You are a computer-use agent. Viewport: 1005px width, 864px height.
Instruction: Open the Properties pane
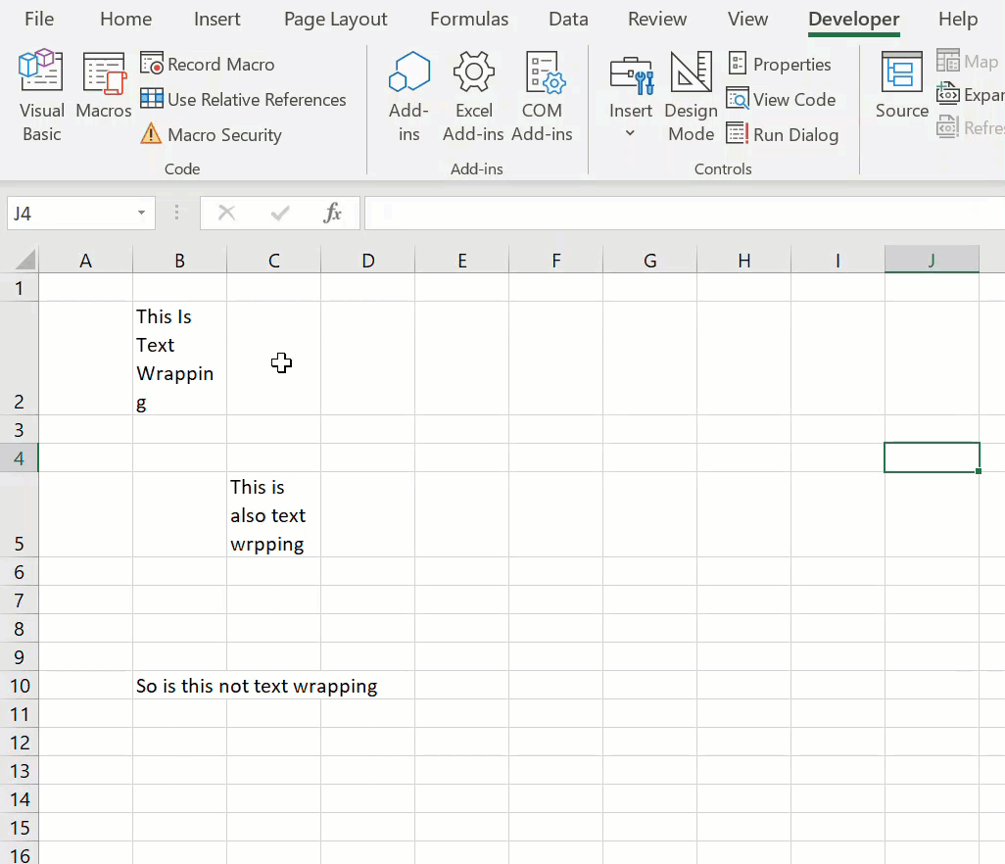point(781,64)
